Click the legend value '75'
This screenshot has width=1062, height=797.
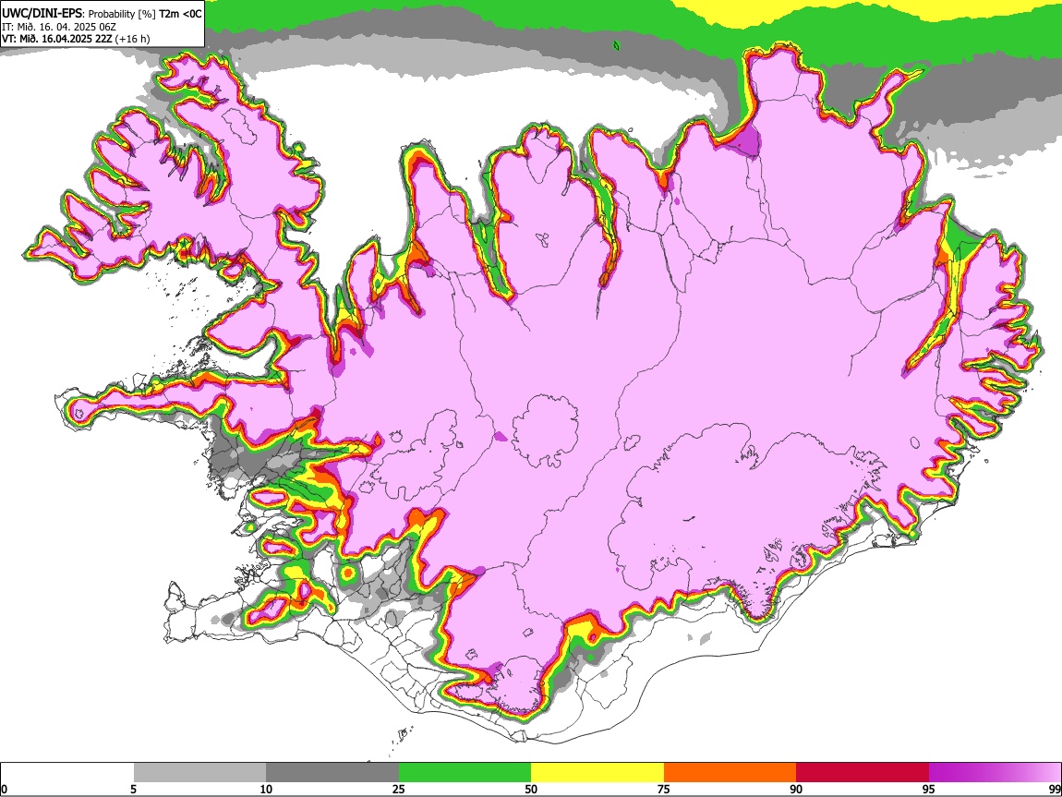click(x=663, y=789)
